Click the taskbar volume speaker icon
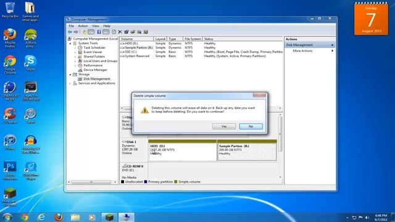Image resolution: width=395 pixels, height=222 pixels. pyautogui.click(x=367, y=218)
